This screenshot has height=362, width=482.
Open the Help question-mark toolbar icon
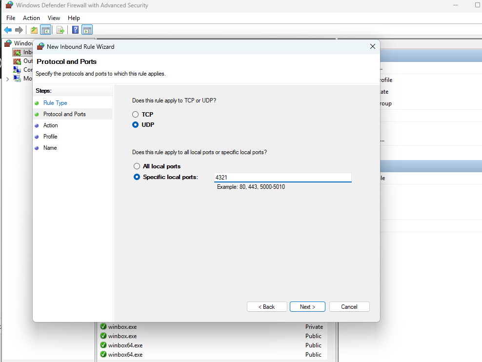(75, 30)
